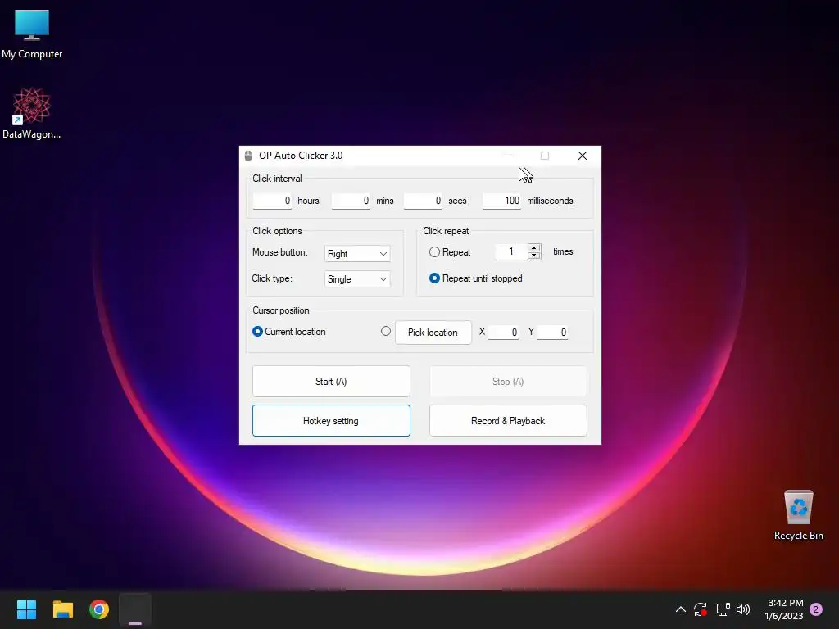Decrease the repeat count with down arrow
The image size is (839, 629).
[534, 256]
